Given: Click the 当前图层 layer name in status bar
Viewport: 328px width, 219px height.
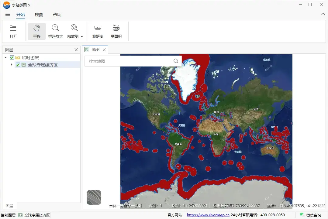Looking at the screenshot, I should [x=37, y=215].
